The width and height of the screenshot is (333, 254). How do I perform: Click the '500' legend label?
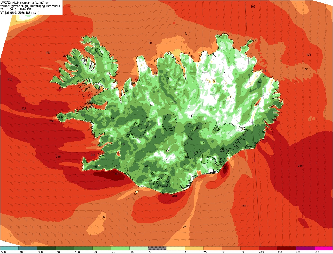(x=317, y=252)
